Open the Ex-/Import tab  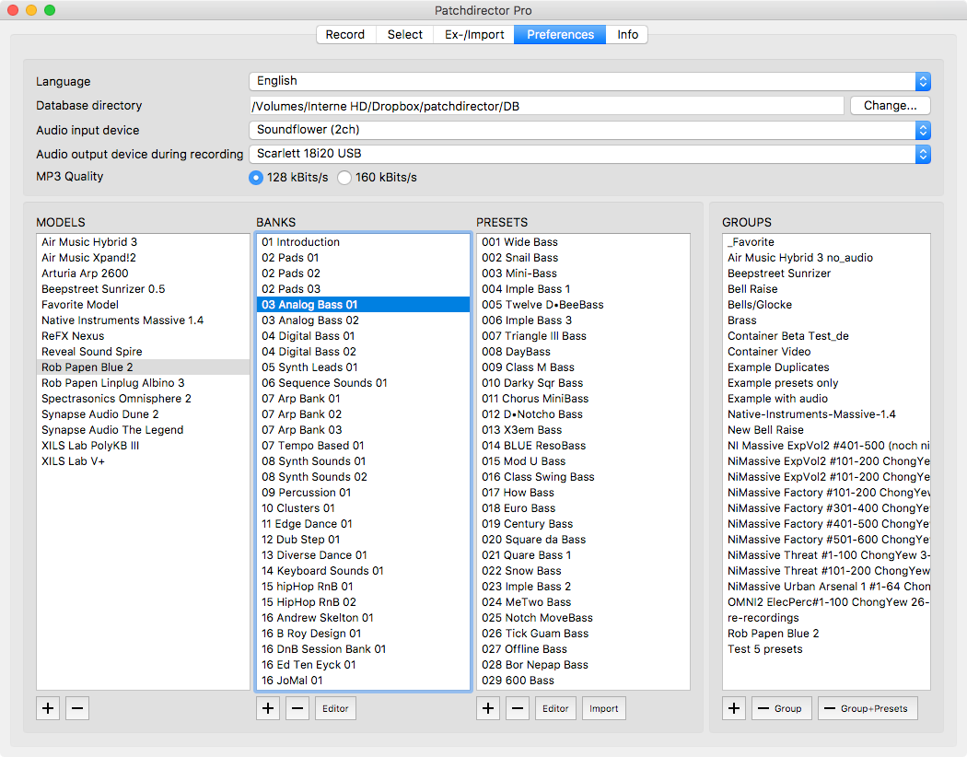(x=474, y=34)
